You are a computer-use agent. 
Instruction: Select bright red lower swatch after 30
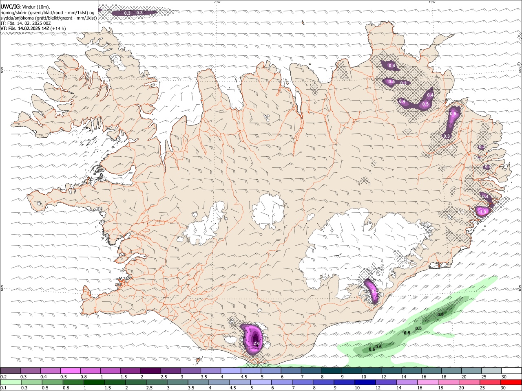511,382
